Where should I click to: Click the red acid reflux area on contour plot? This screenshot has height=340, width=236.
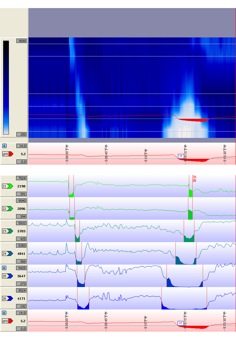[195, 120]
